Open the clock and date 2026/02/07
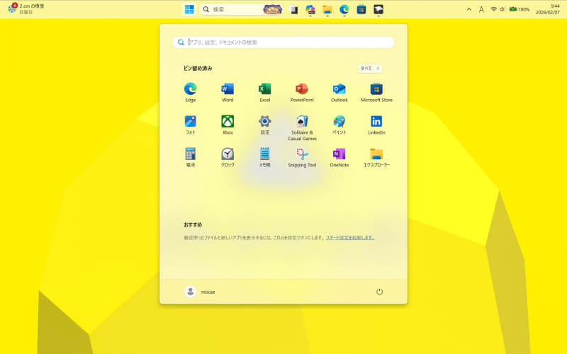The height and width of the screenshot is (354, 567). [547, 9]
